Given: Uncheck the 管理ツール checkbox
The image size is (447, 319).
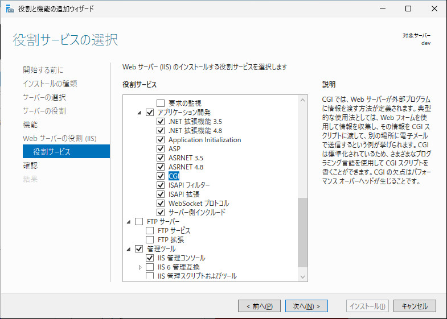Looking at the screenshot, I should (139, 248).
